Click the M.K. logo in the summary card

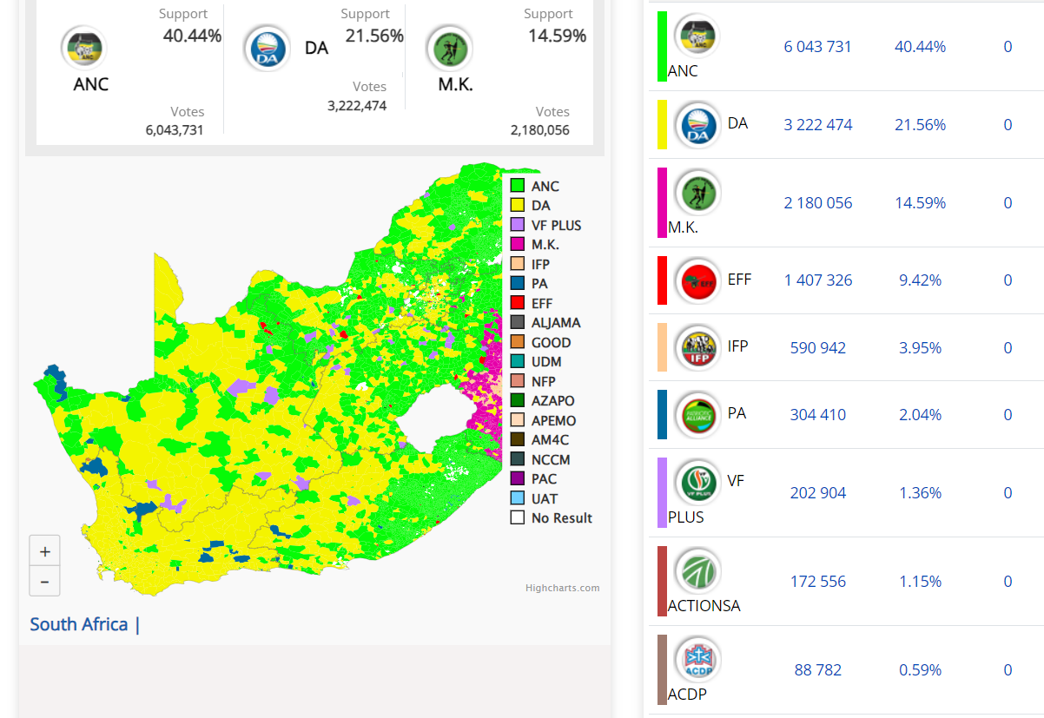[449, 48]
